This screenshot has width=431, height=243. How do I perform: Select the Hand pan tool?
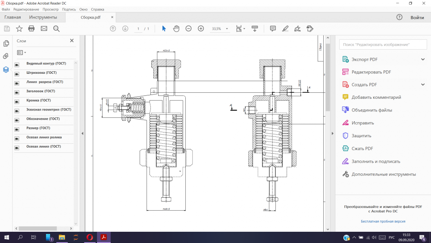coord(176,28)
